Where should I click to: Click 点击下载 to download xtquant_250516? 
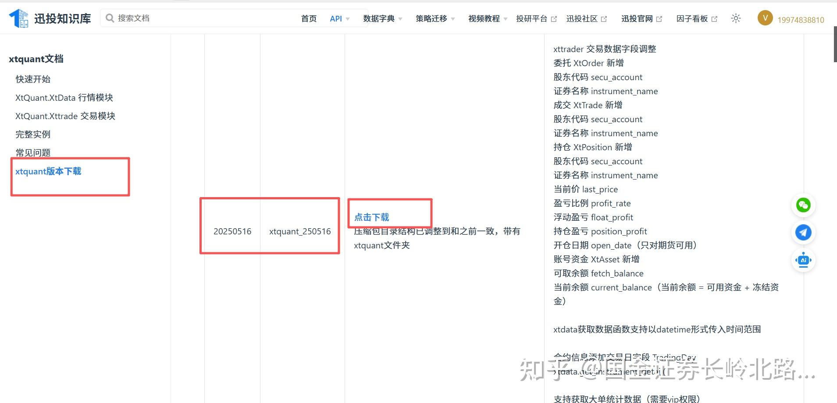(x=371, y=217)
